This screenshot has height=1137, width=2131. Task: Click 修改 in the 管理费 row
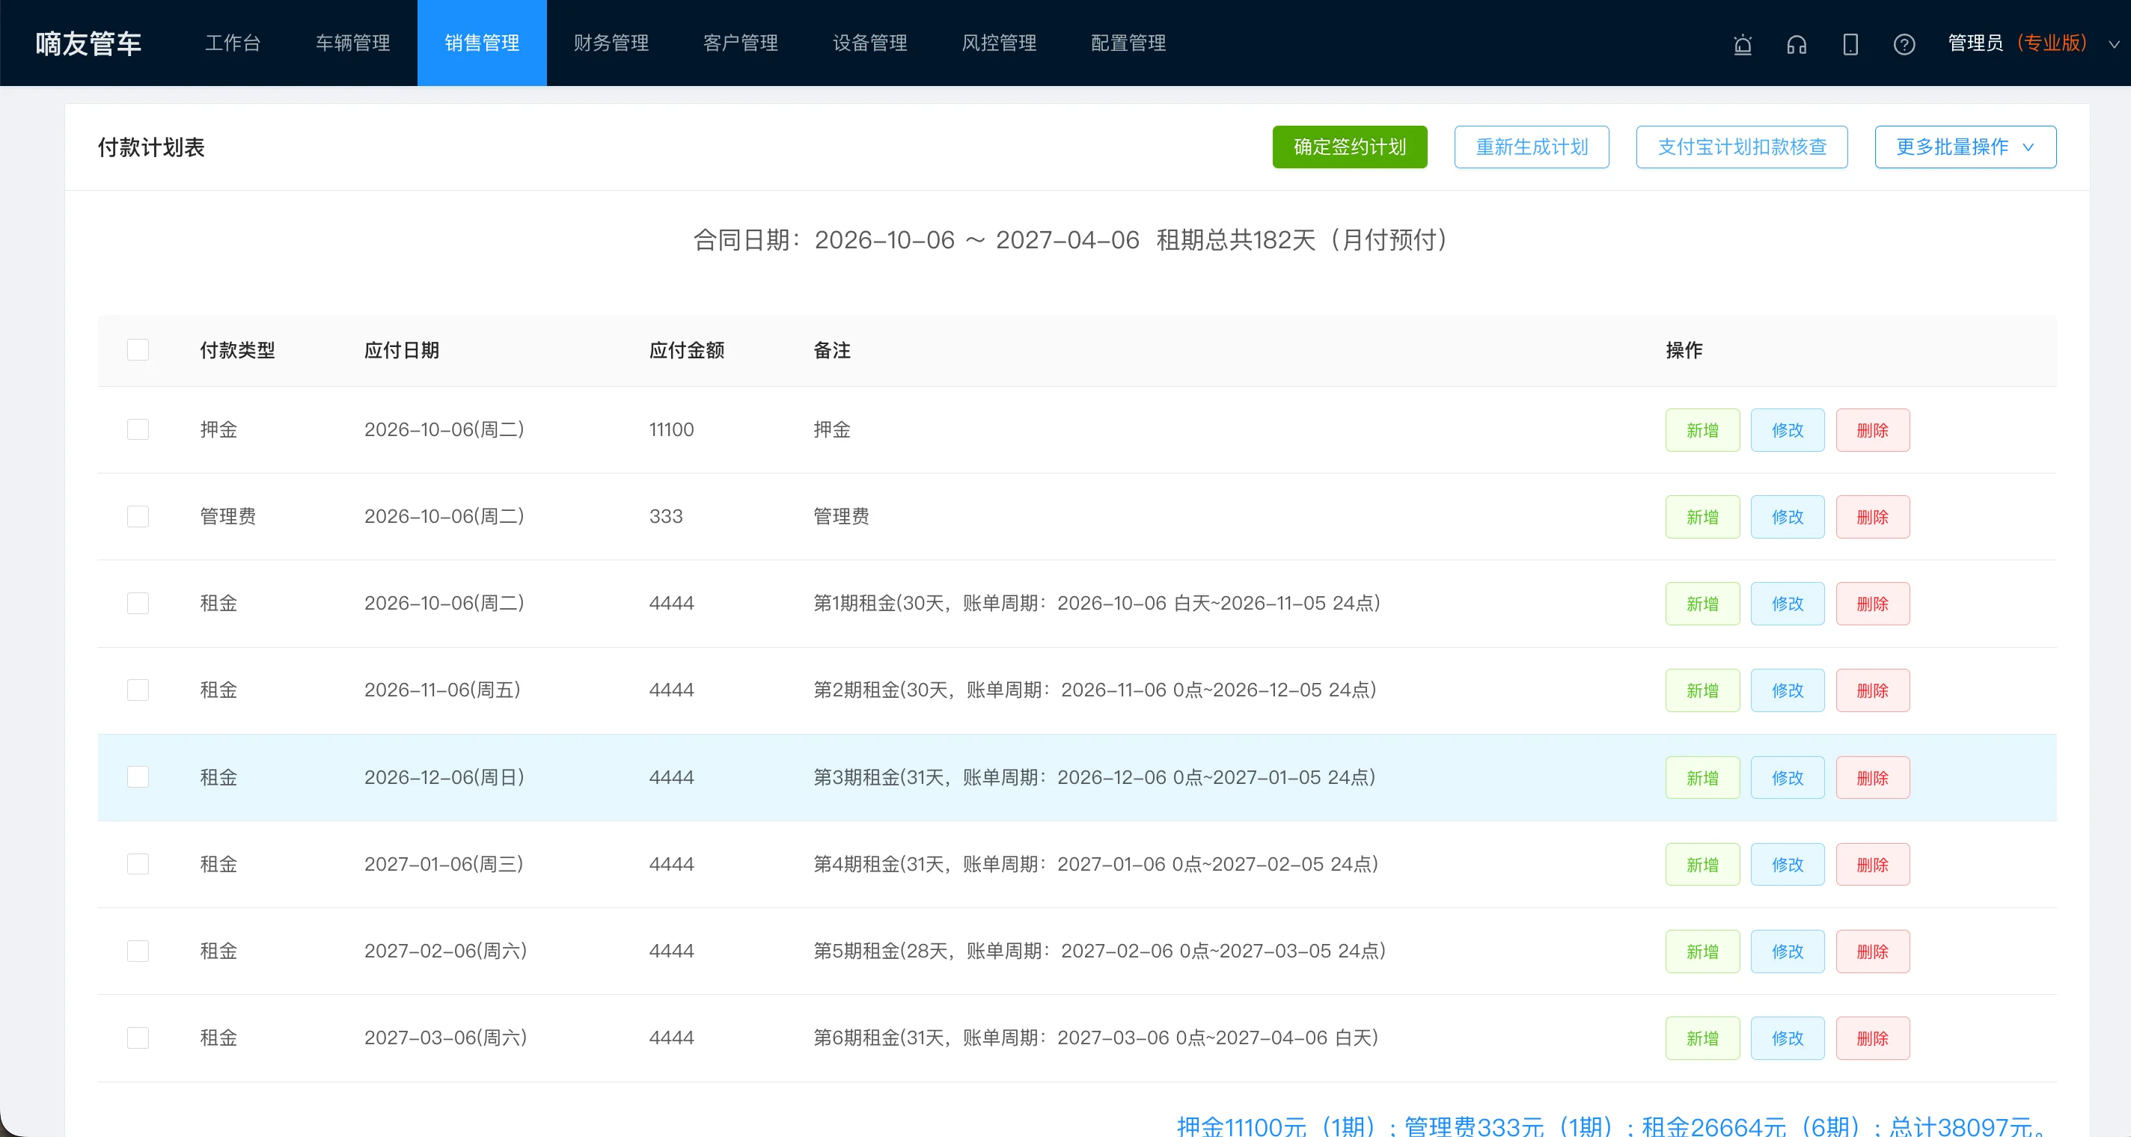pos(1788,517)
